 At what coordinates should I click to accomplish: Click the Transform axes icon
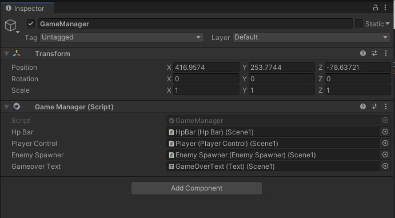point(17,53)
